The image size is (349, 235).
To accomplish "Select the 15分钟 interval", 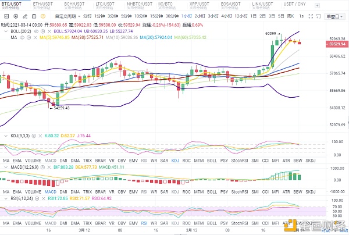I will click(x=156, y=16).
